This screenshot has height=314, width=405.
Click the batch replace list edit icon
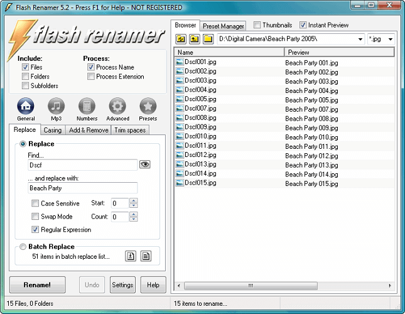[x=146, y=256]
